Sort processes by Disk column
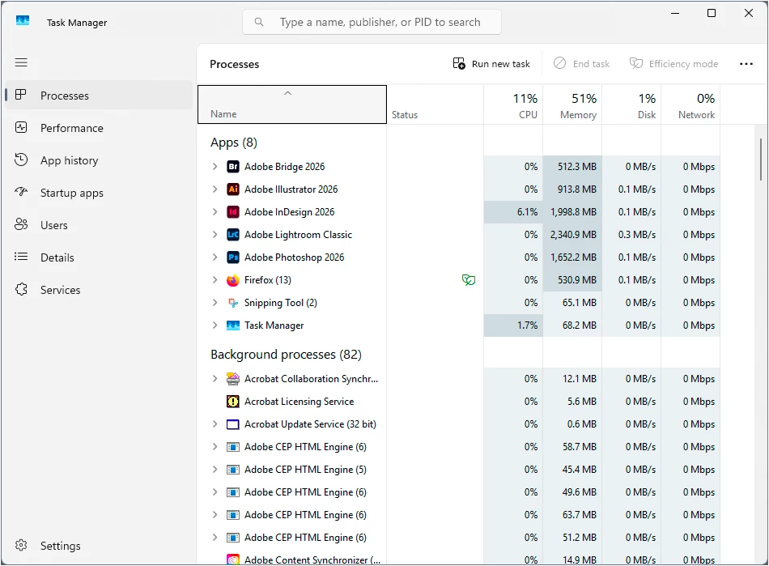 (x=631, y=104)
